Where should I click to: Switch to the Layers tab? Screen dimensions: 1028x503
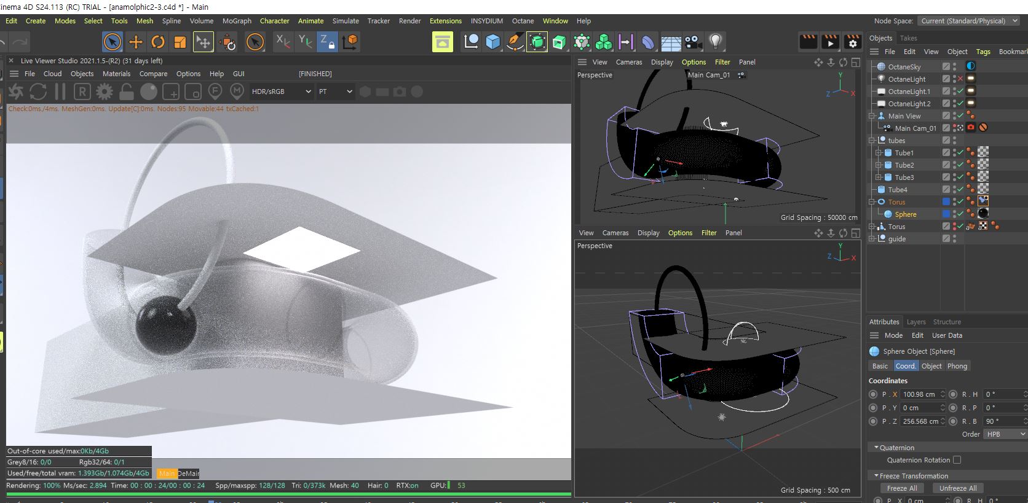915,322
